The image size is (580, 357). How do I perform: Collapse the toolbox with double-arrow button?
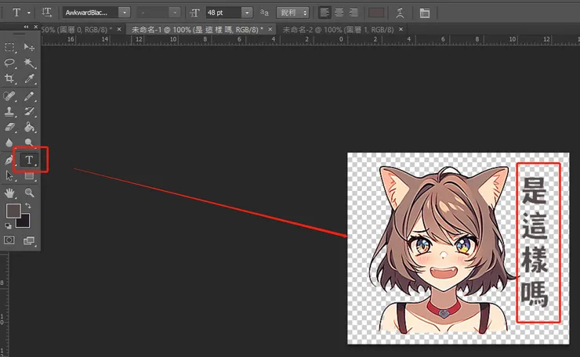(26, 27)
